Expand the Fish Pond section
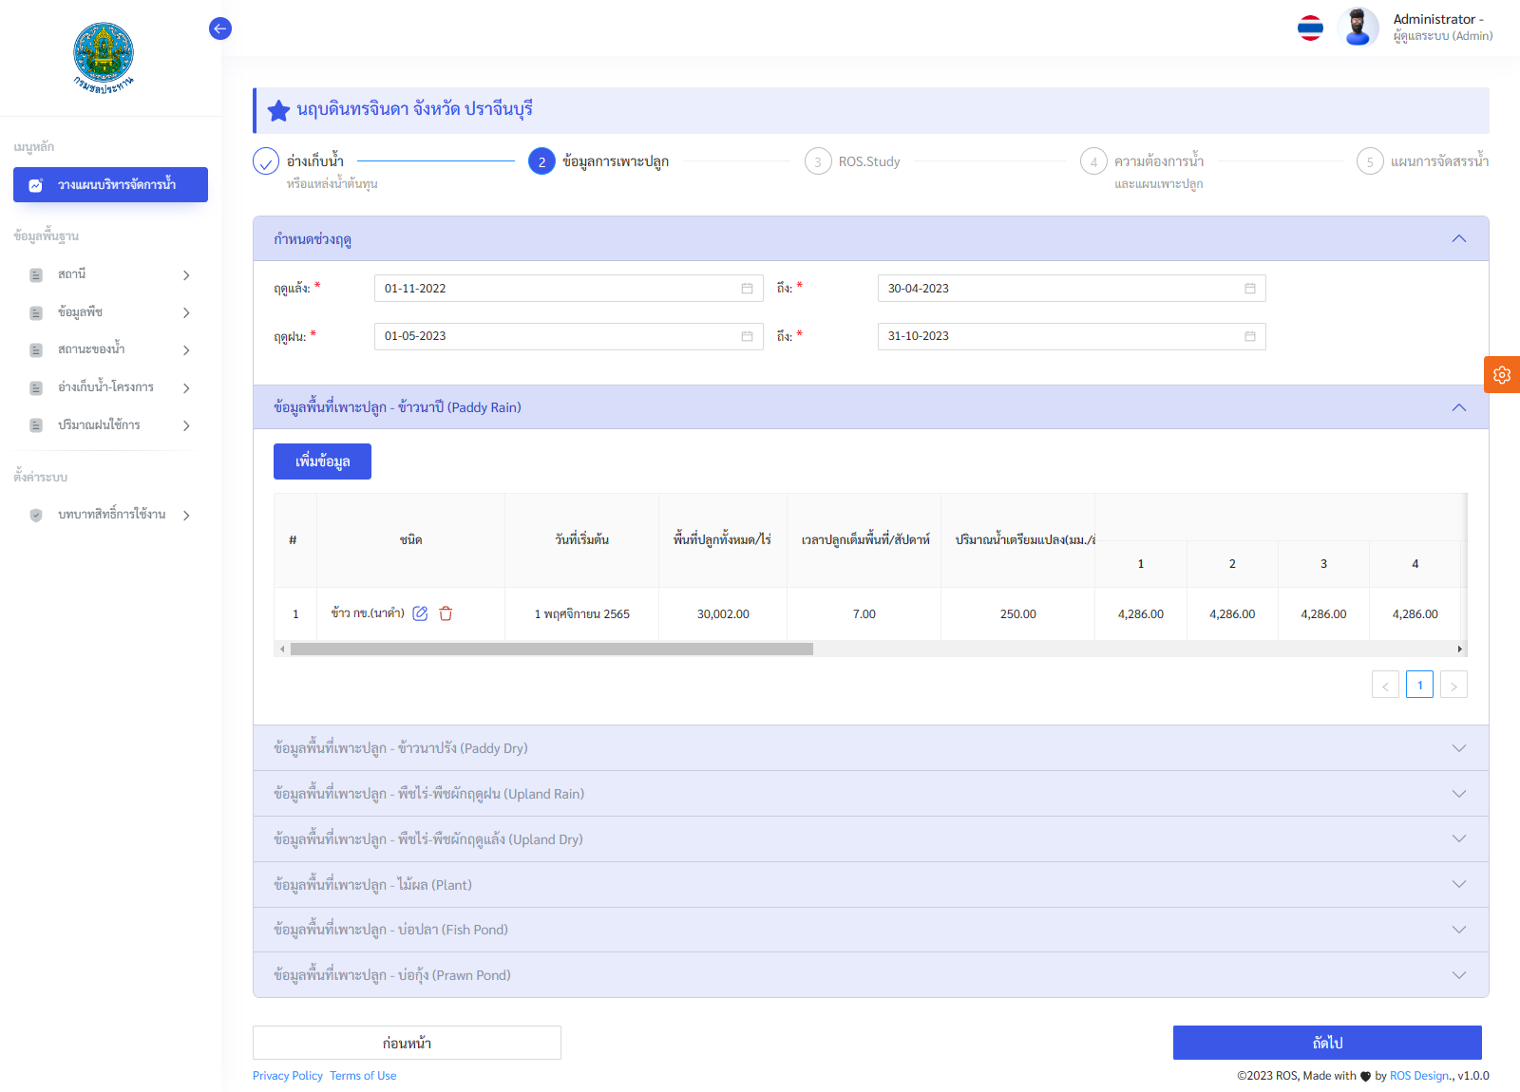 1459,930
